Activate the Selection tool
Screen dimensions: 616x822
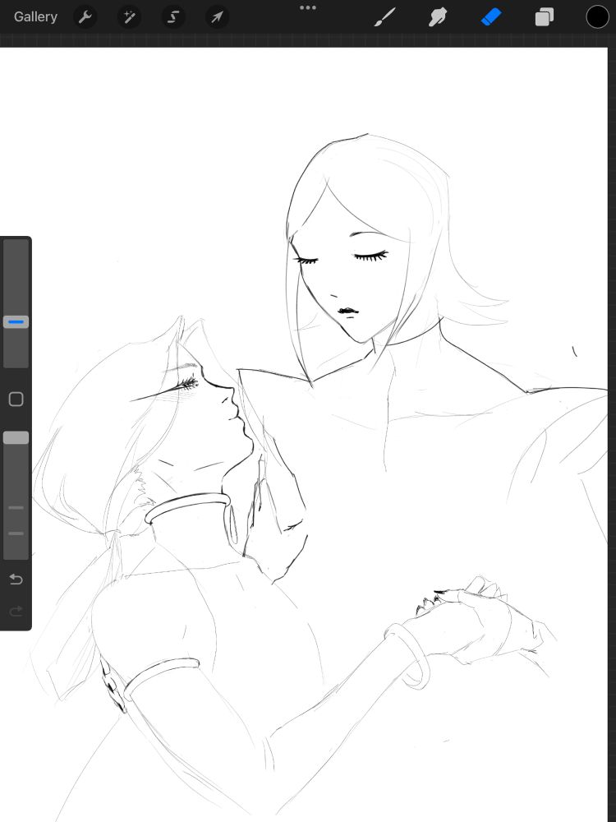pos(172,16)
